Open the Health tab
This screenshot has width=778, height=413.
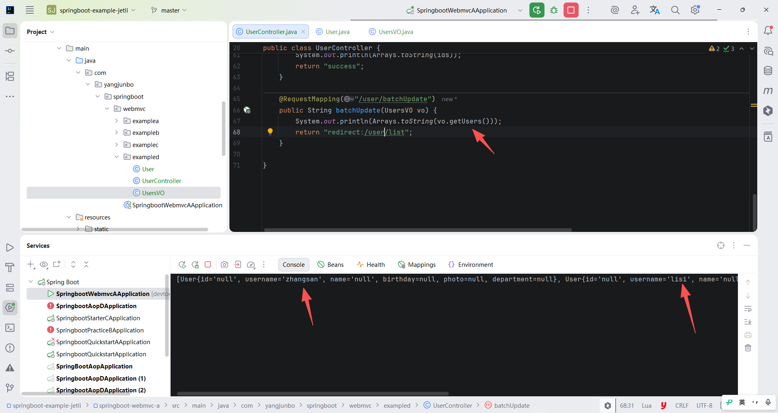click(371, 264)
